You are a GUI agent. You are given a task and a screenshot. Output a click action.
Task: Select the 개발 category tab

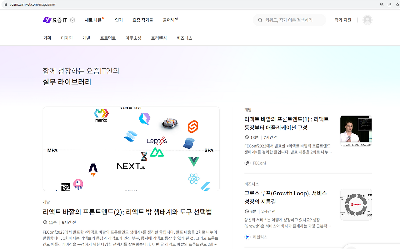(x=86, y=38)
